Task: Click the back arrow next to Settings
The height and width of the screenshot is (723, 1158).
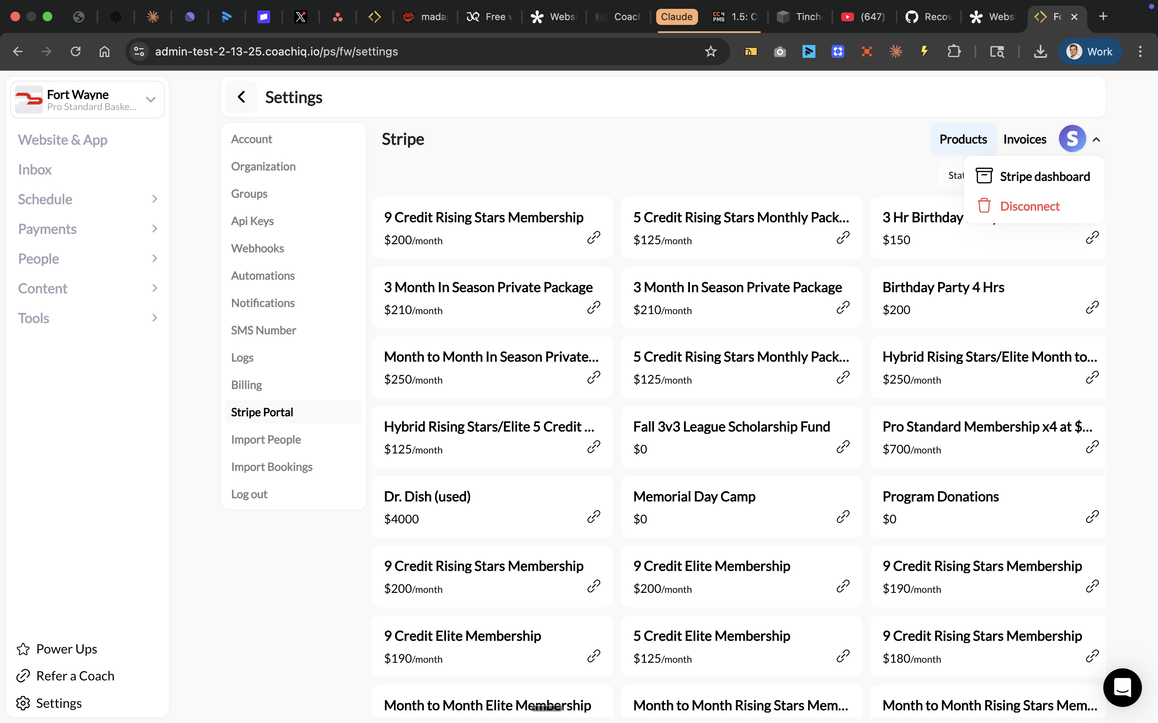Action: coord(242,96)
